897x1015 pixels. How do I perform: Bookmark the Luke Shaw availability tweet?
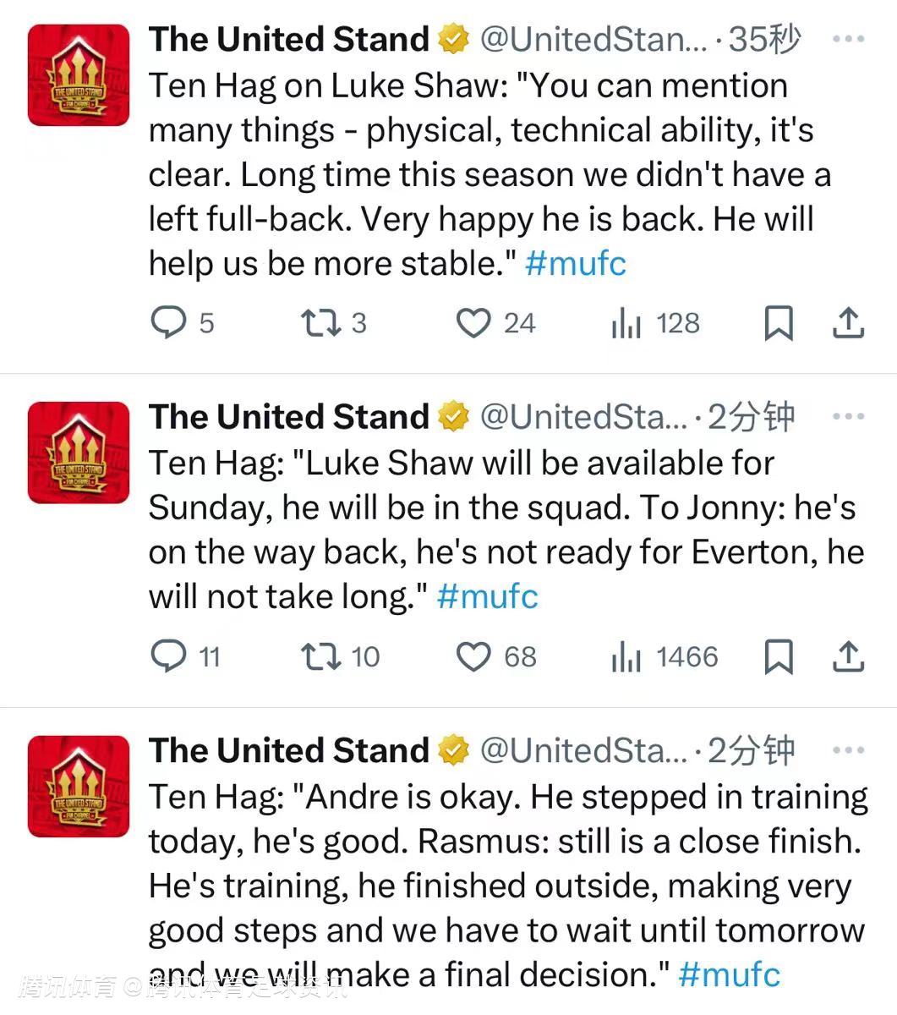click(778, 657)
